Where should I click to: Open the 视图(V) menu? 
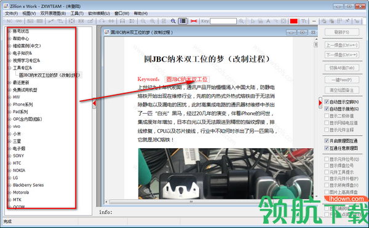[29, 14]
